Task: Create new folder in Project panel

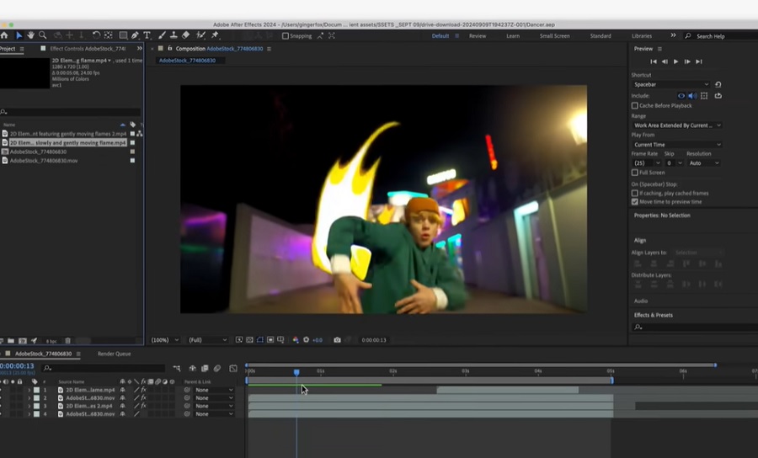Action: [x=11, y=341]
